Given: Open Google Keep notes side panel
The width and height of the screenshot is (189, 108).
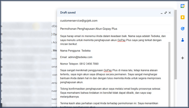Looking at the screenshot, I should (183, 17).
